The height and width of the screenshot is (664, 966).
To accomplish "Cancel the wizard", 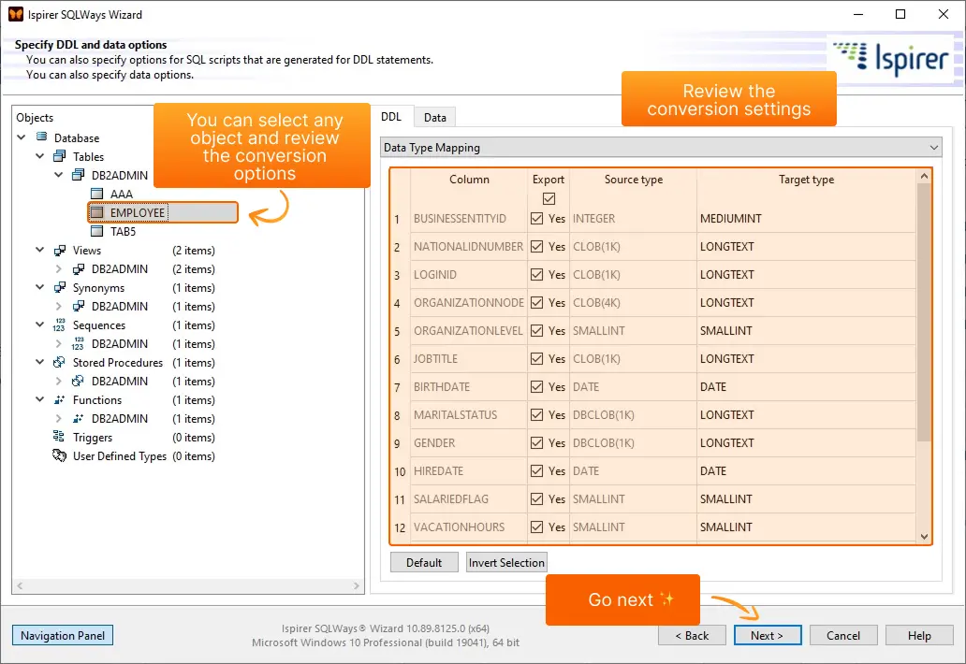I will (843, 635).
